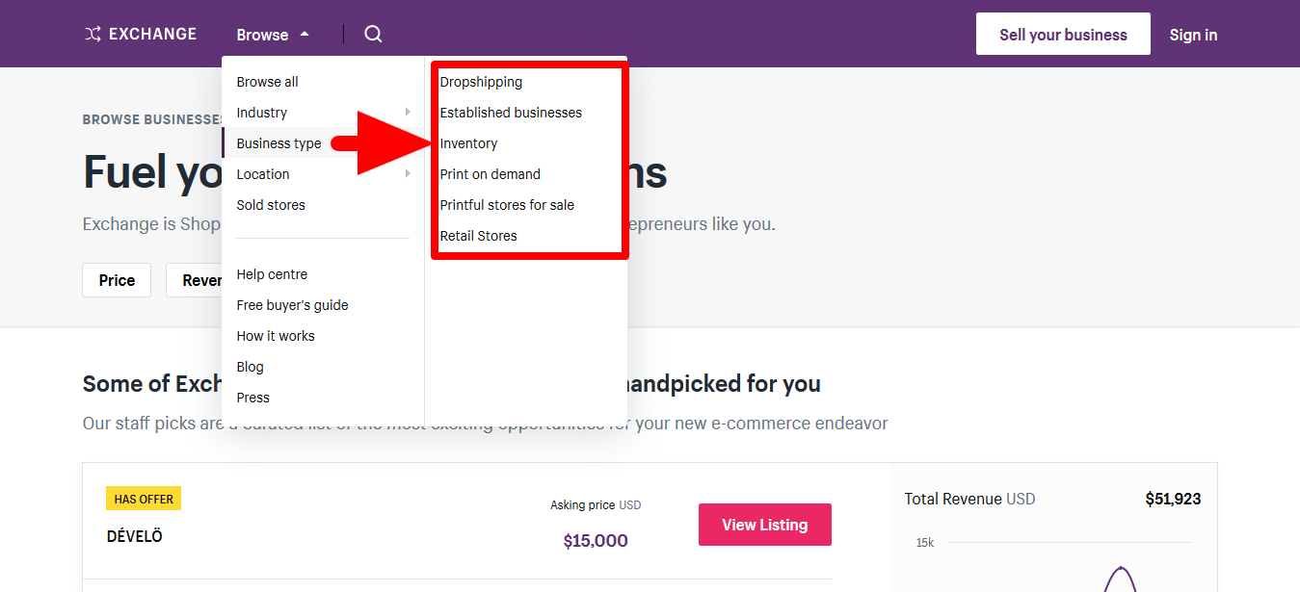Choose Print on demand option
The image size is (1300, 592).
click(x=491, y=174)
